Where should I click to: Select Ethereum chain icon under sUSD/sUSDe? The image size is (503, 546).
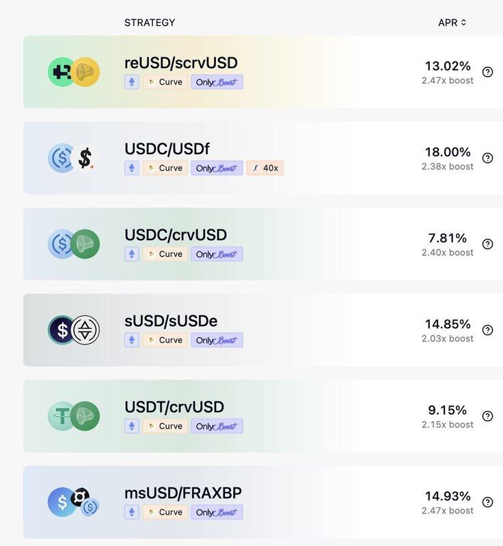point(132,340)
